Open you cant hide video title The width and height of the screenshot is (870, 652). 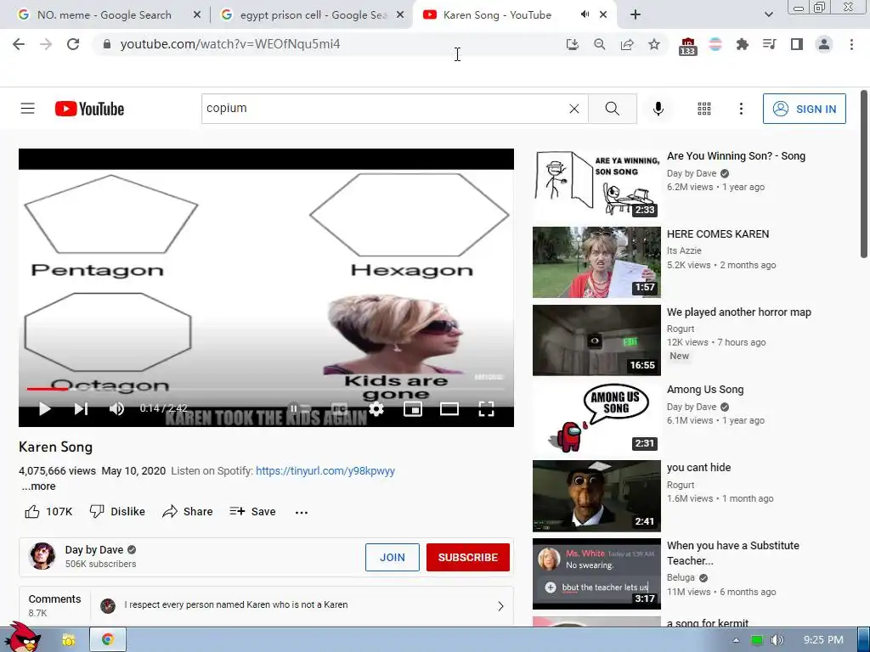tap(698, 468)
